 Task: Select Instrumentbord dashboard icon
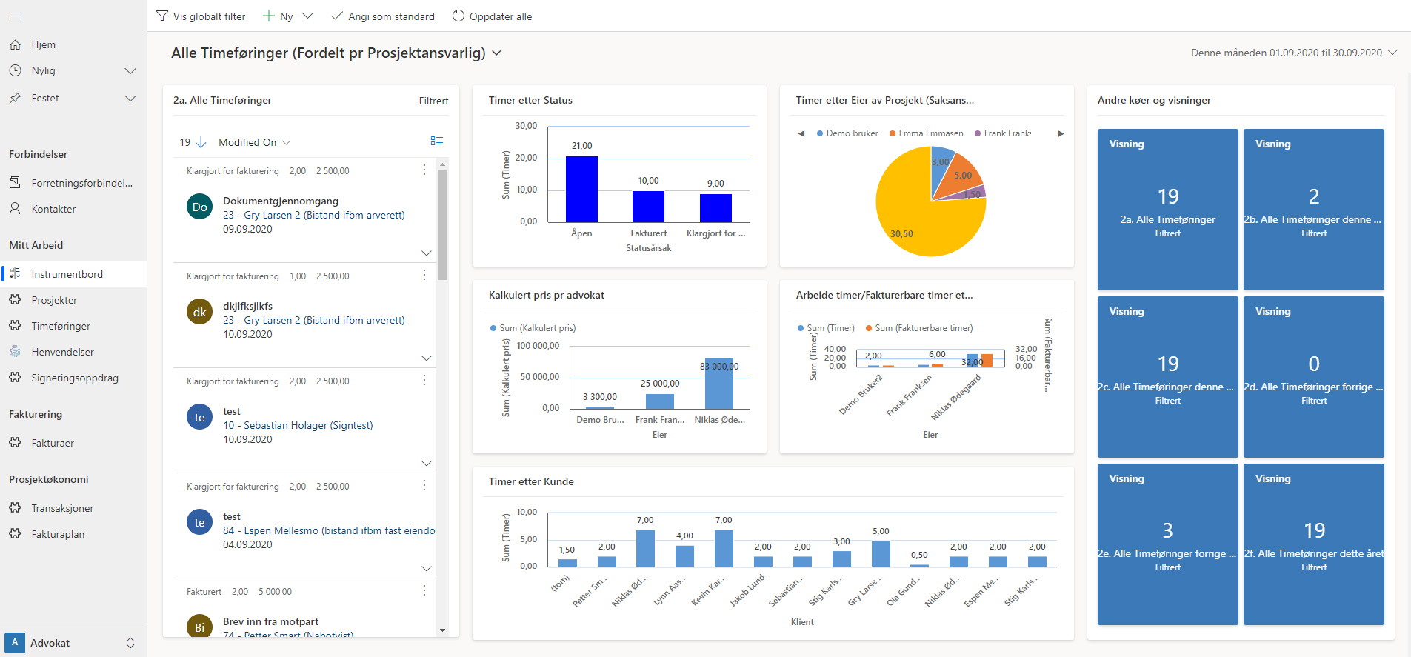[15, 274]
